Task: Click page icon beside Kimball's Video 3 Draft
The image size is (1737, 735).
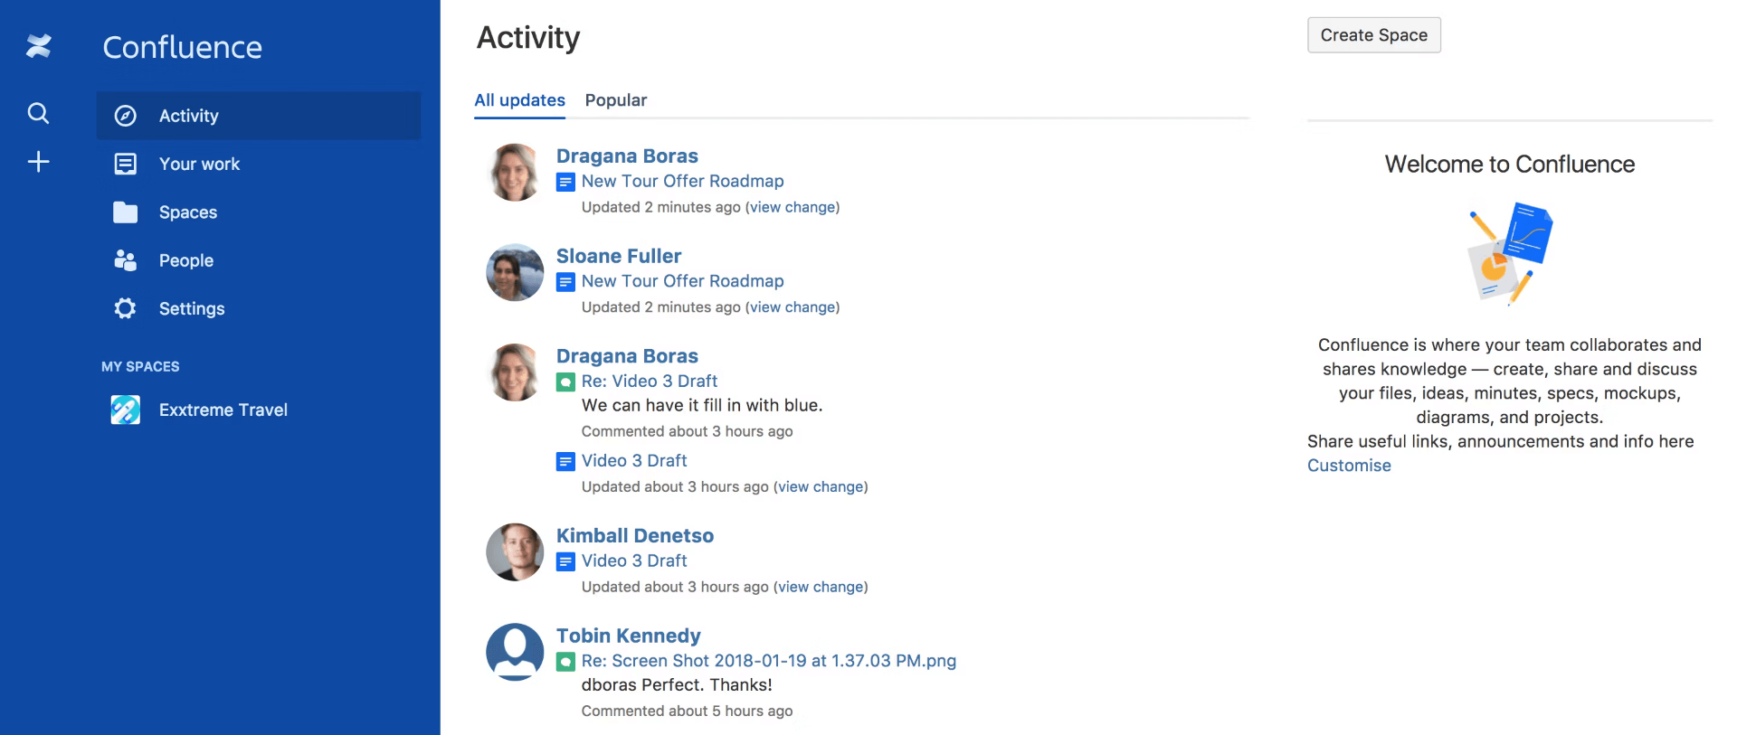Action: (565, 562)
